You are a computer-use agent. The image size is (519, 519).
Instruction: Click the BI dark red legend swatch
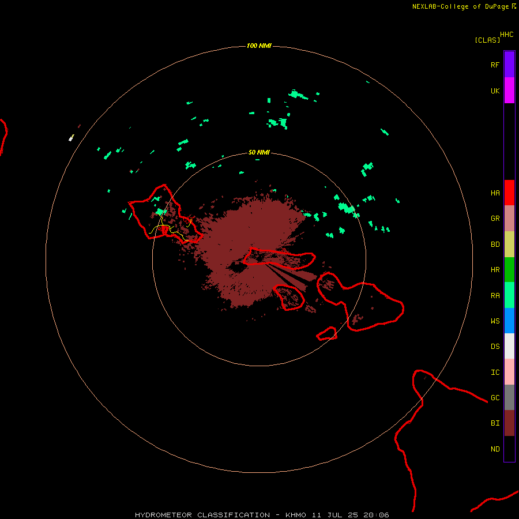[509, 423]
